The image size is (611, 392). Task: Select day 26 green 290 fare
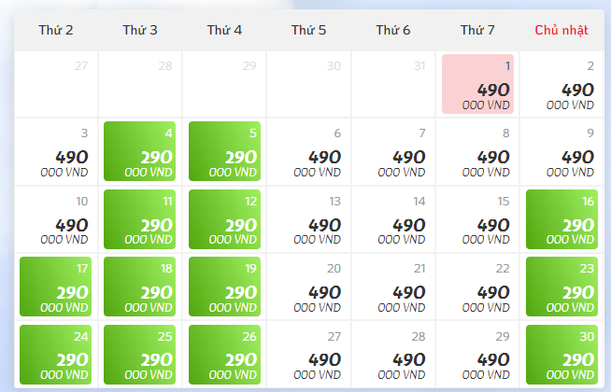coord(224,355)
